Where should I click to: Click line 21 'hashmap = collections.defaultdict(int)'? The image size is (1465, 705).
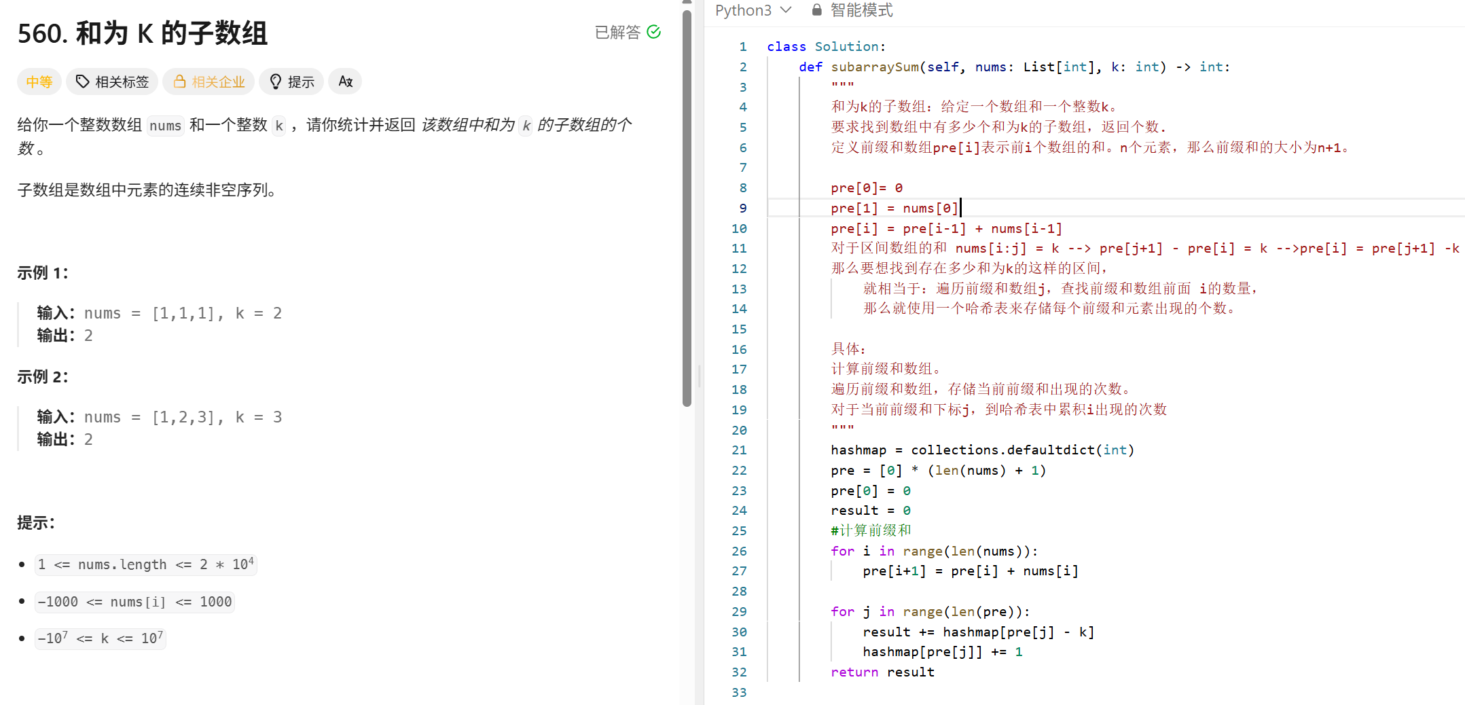[982, 450]
